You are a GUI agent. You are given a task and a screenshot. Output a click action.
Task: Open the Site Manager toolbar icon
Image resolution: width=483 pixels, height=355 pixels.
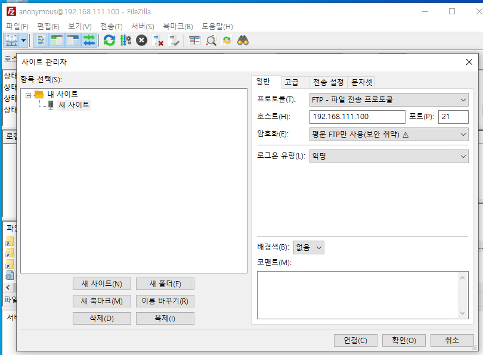coord(11,41)
